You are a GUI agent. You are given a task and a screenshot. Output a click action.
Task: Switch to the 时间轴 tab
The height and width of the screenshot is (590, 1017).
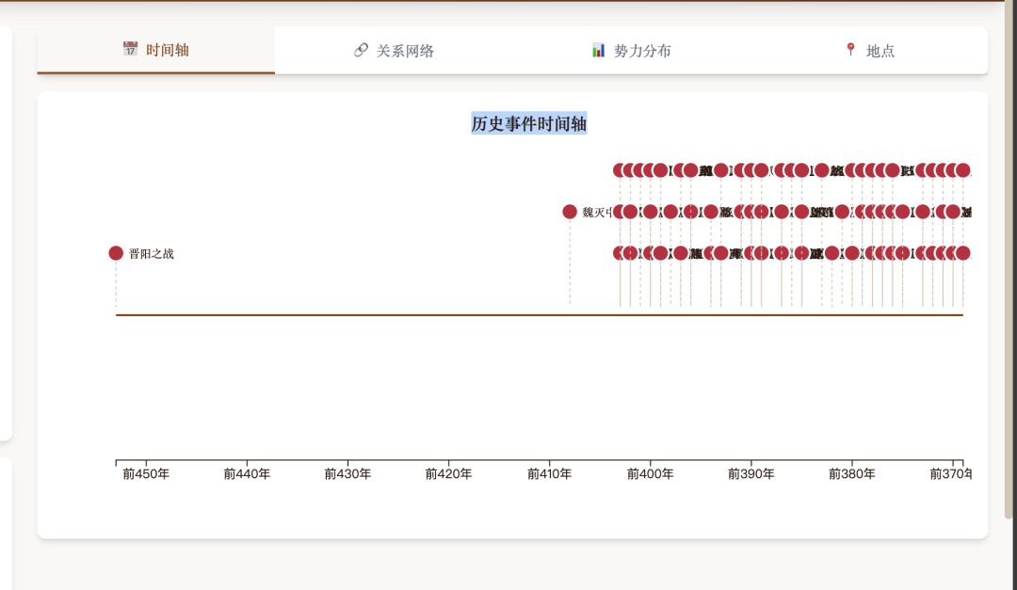click(155, 50)
